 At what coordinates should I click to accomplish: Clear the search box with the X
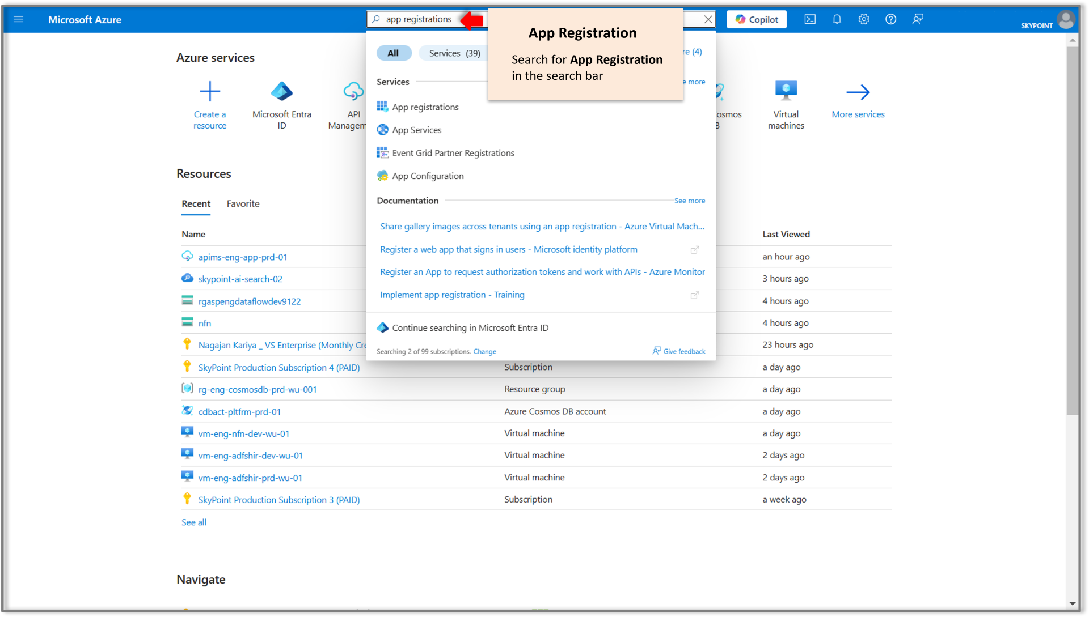pos(708,19)
